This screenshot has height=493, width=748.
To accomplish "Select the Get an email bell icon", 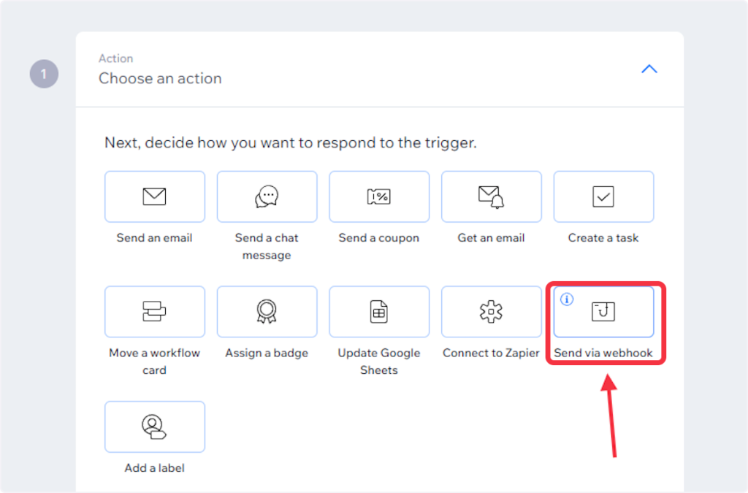I will point(492,196).
